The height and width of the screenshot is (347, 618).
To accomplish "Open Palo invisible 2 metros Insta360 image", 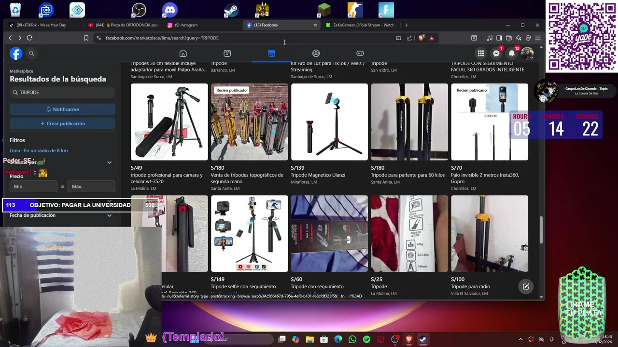I will tap(490, 122).
